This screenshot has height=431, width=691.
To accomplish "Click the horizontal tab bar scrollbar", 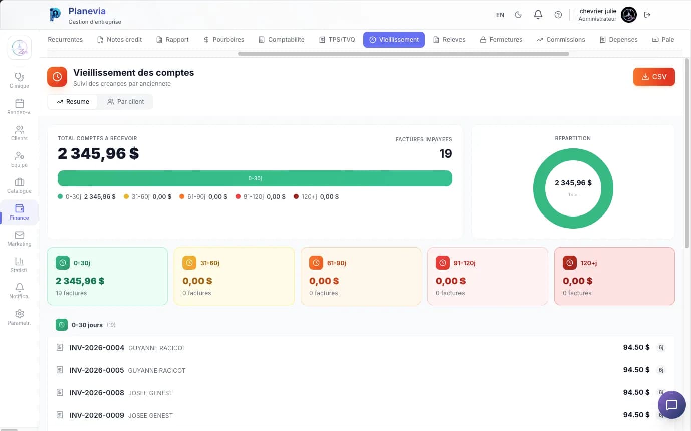I will tap(404, 54).
